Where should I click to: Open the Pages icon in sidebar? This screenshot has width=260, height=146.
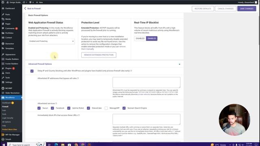point(3,24)
